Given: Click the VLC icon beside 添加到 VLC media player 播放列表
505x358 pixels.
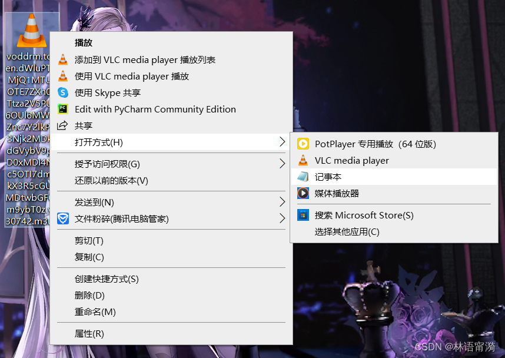Looking at the screenshot, I should point(63,59).
